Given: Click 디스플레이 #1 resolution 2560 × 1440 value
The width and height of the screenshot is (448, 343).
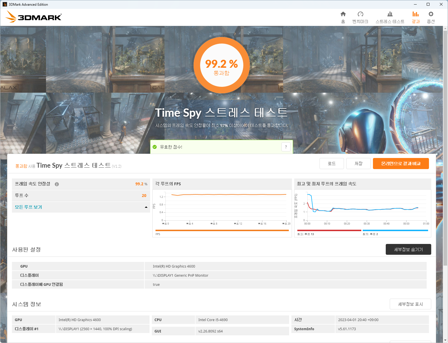Looking at the screenshot, I should coord(95,329).
